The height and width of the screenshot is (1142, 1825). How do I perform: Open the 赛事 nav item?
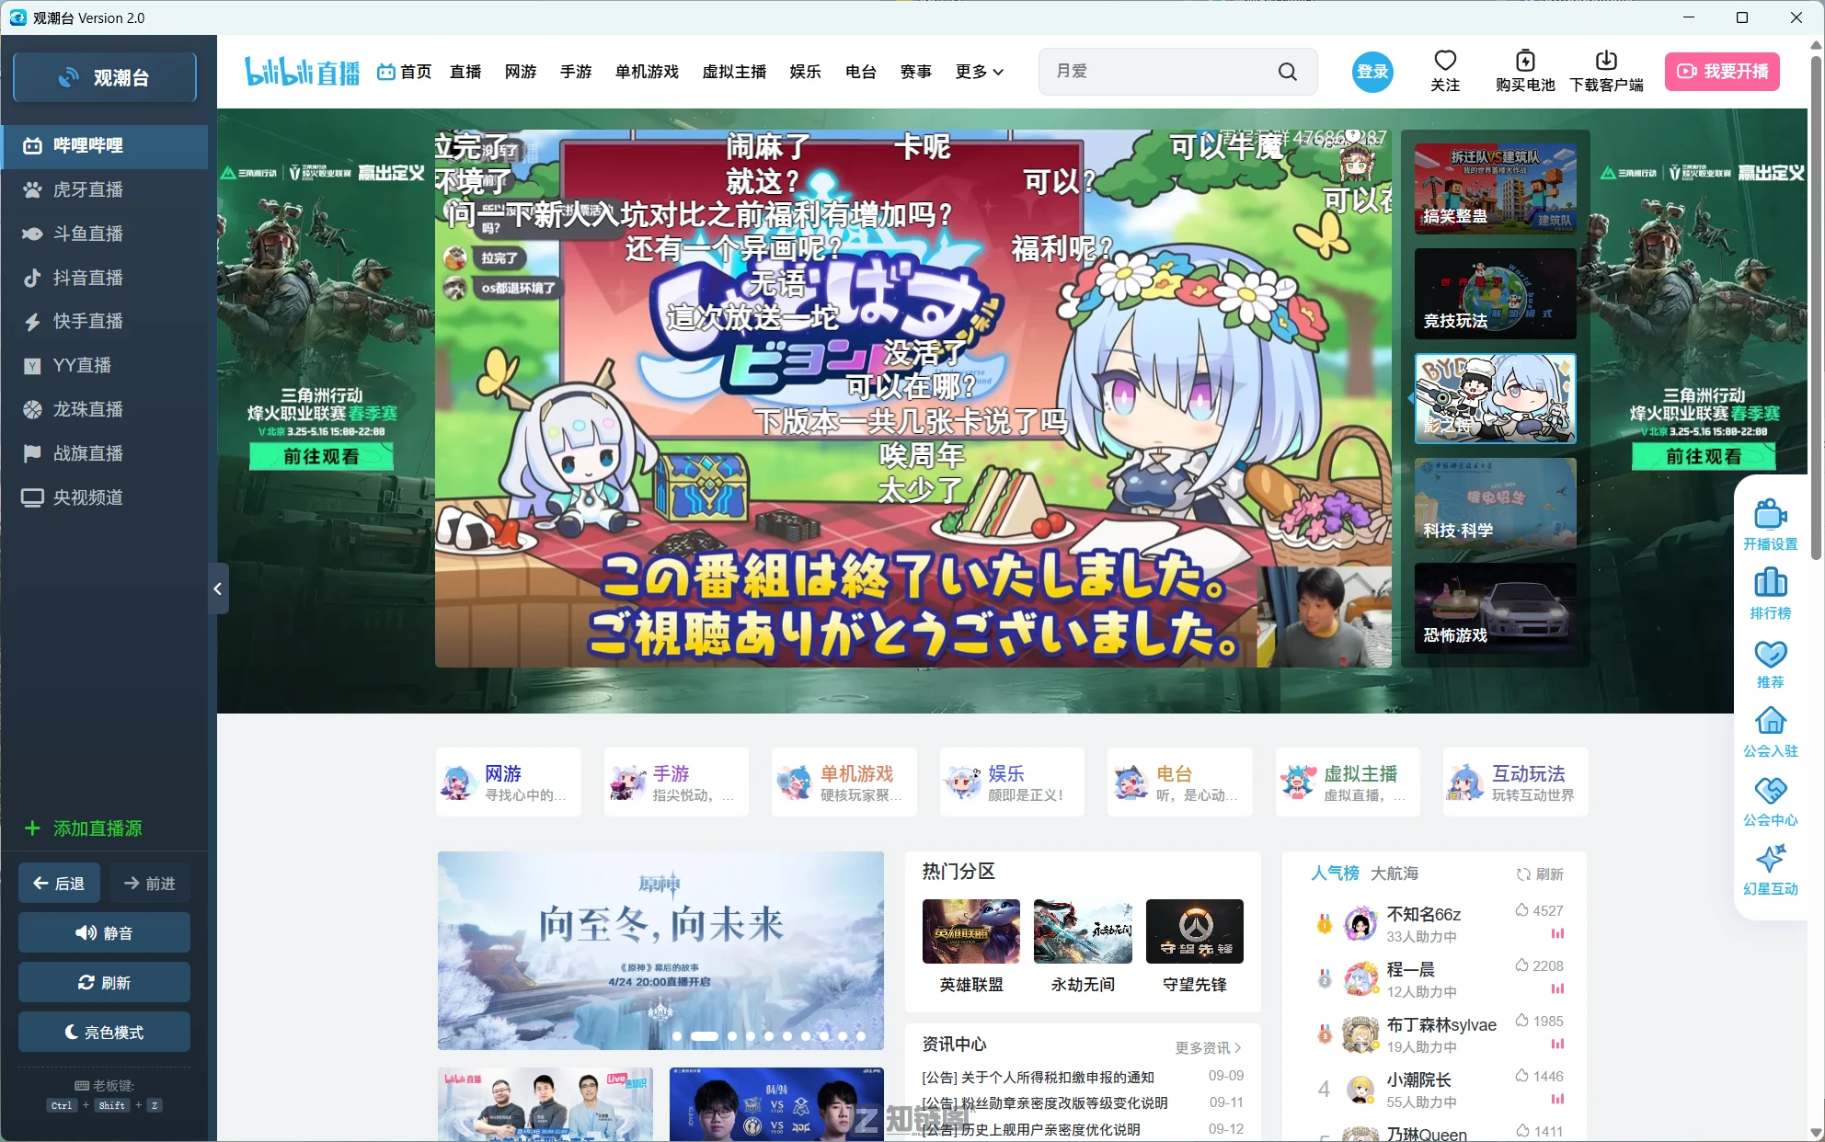pyautogui.click(x=916, y=72)
